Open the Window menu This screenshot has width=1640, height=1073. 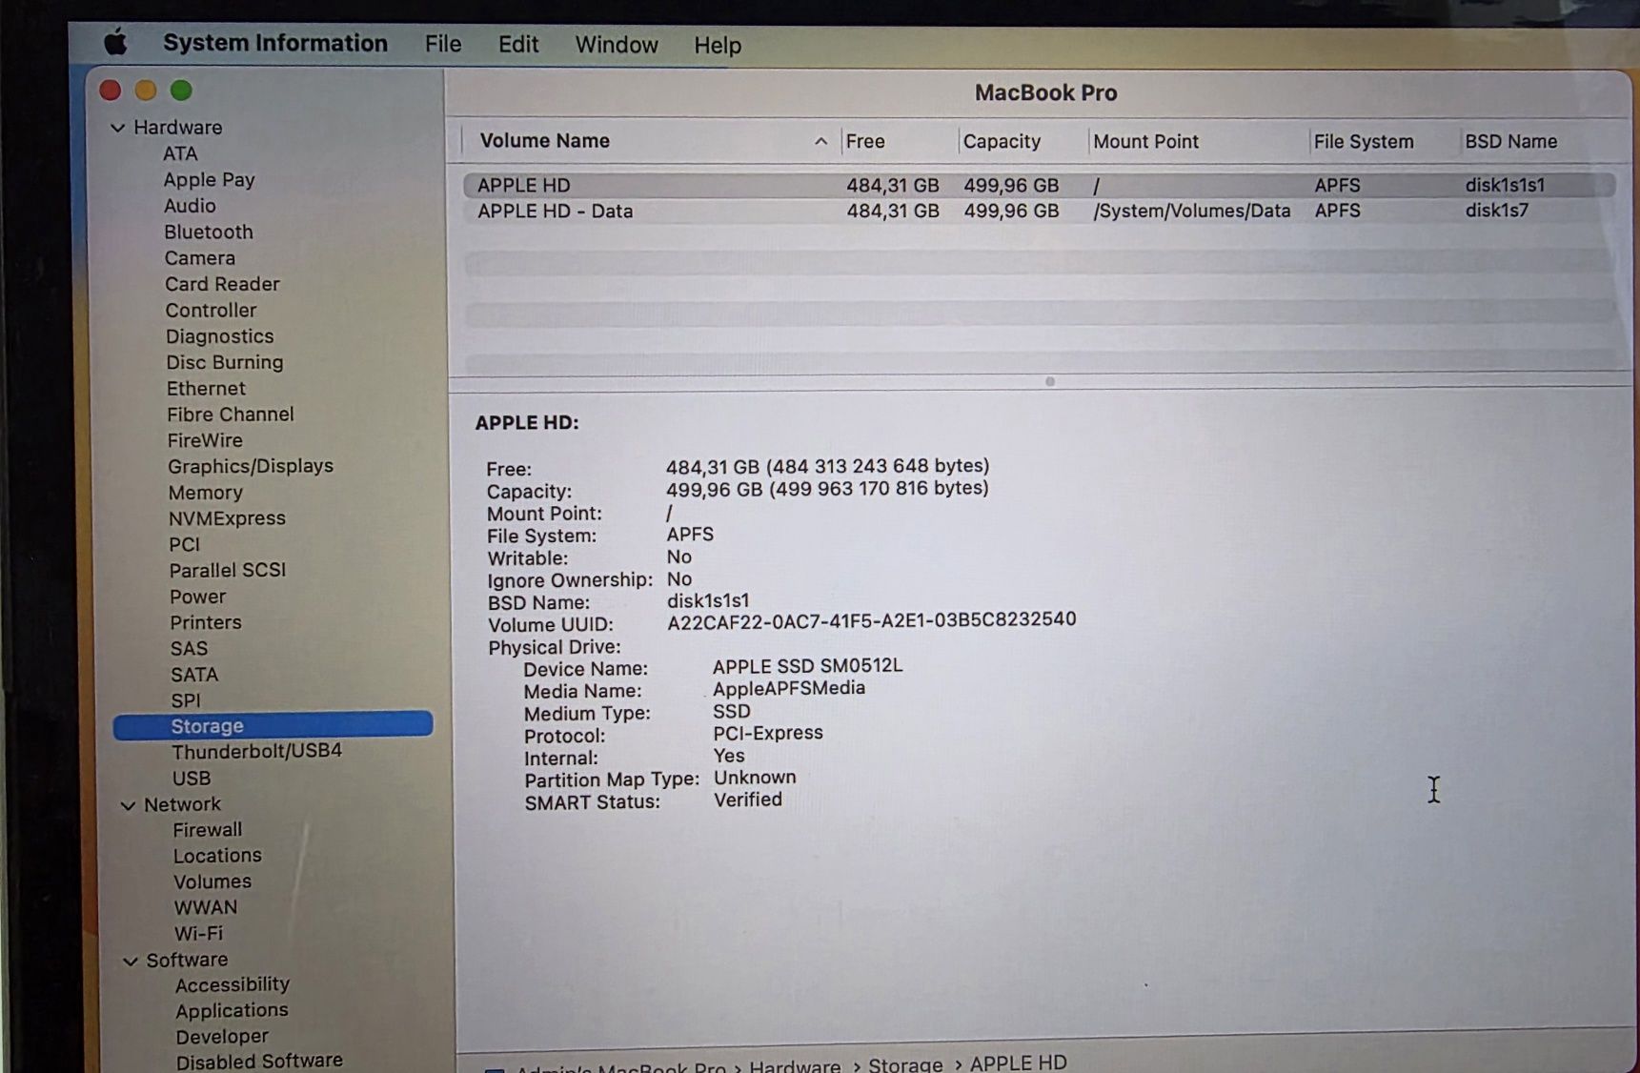tap(617, 45)
